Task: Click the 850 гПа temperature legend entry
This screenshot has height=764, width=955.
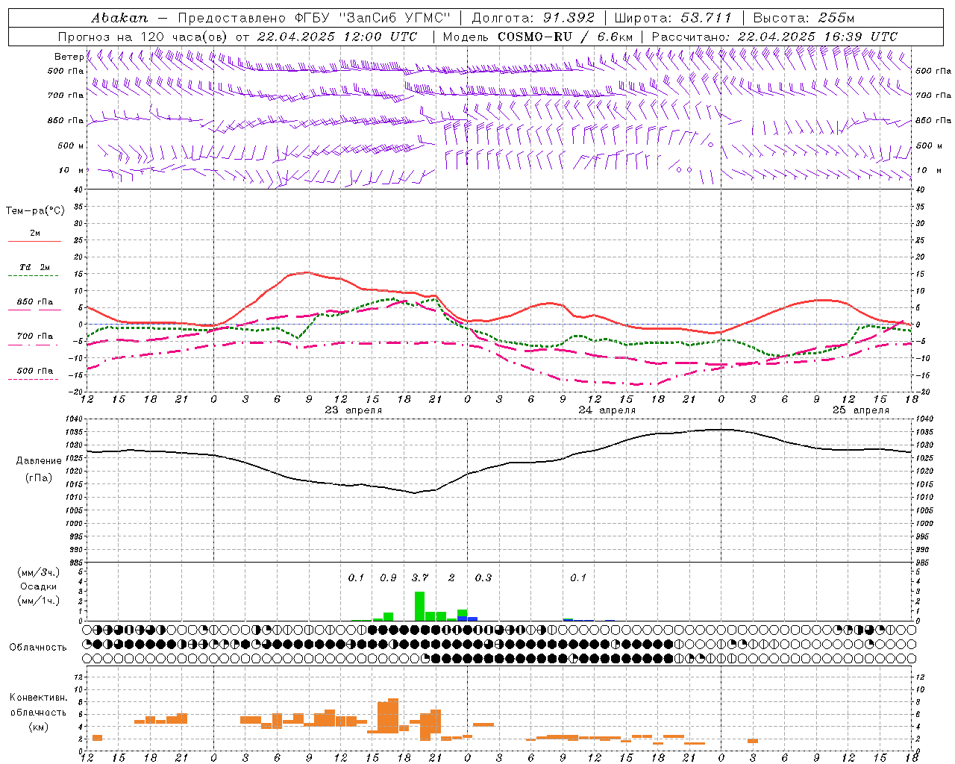Action: point(35,305)
